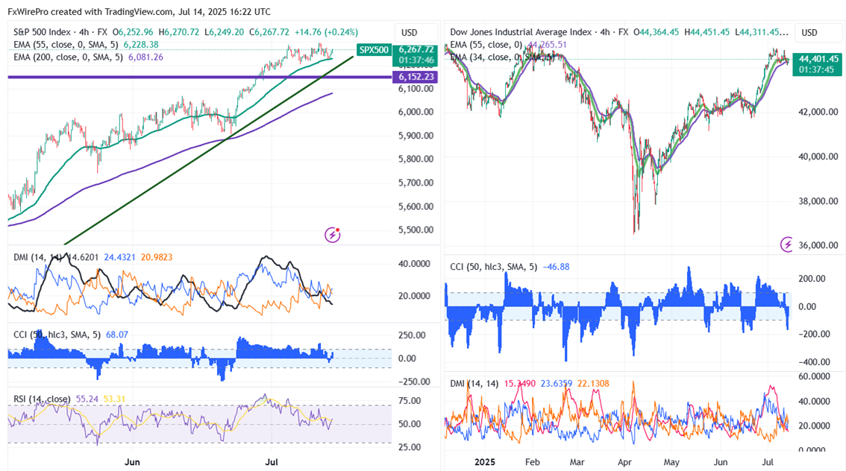
Task: Click the 44,401.45 Dow price label
Action: [x=818, y=59]
